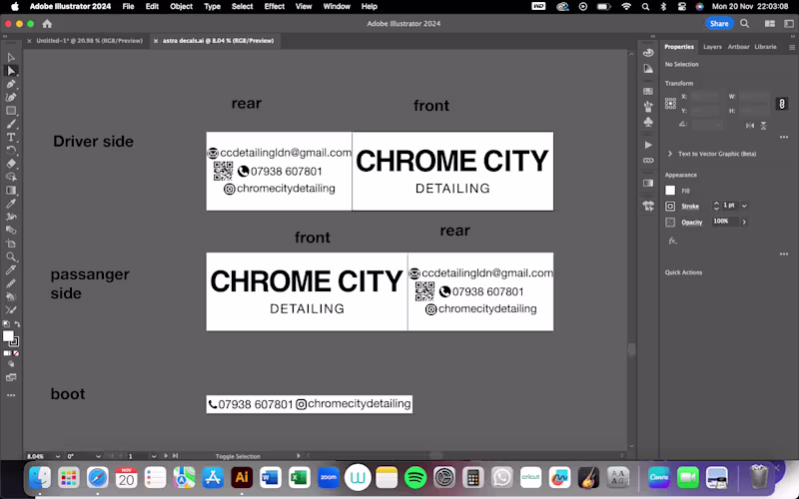This screenshot has height=499, width=799.
Task: Select the Pen tool
Action: [11, 84]
